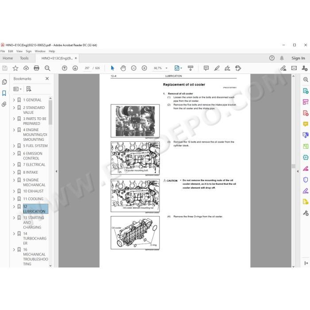
Task: Click the share with others icon
Action: pyautogui.click(x=305, y=68)
